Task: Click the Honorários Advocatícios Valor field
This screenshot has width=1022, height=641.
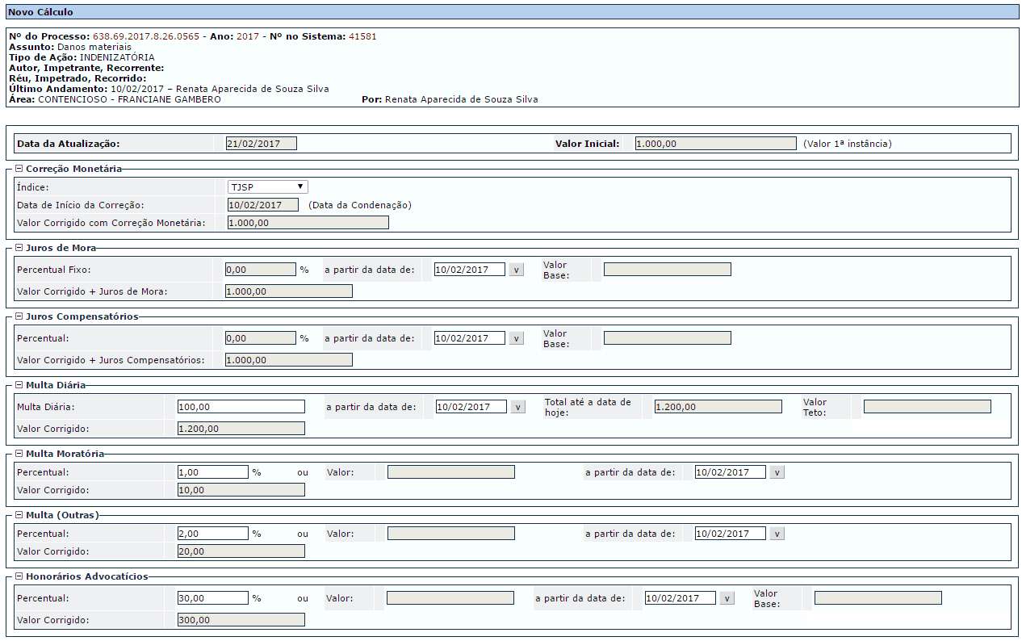Action: tap(450, 598)
